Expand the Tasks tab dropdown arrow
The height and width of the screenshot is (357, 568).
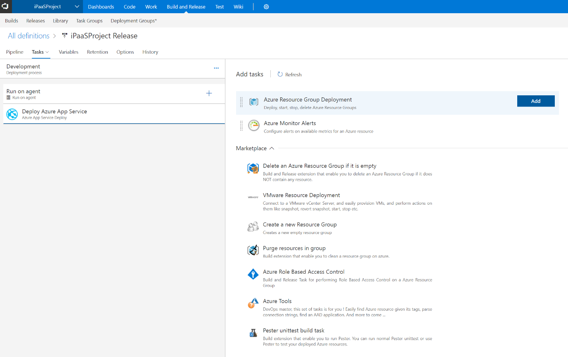47,52
